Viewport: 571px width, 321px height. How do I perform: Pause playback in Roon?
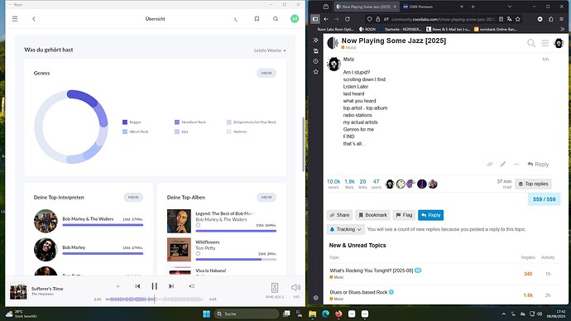point(155,286)
